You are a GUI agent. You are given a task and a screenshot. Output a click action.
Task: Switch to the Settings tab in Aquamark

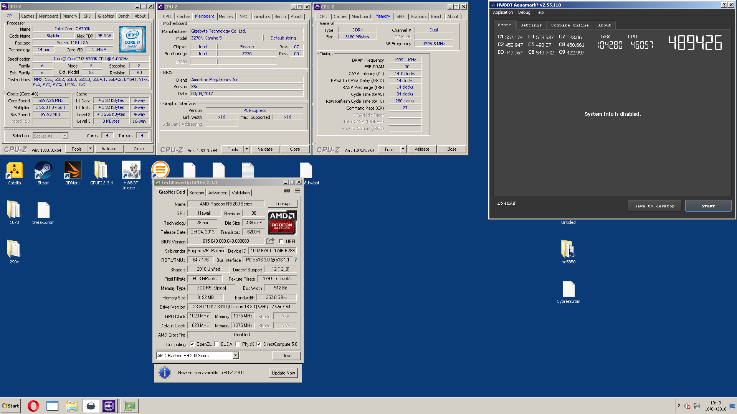click(x=531, y=25)
